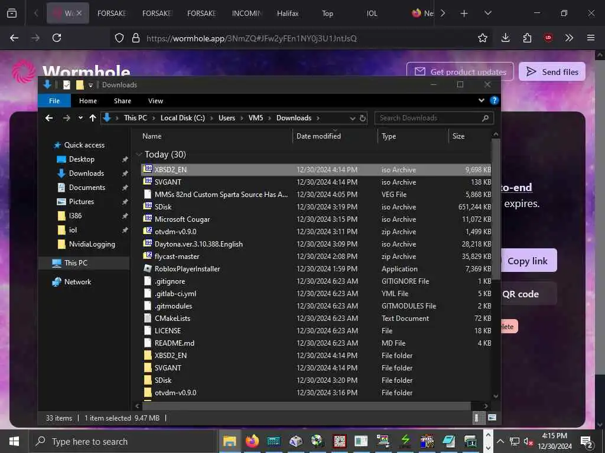Click Local Disk (C:) in breadcrumb

tap(183, 118)
